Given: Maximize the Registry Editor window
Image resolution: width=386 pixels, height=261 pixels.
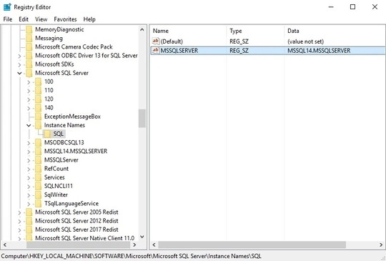Looking at the screenshot, I should tap(353, 7).
